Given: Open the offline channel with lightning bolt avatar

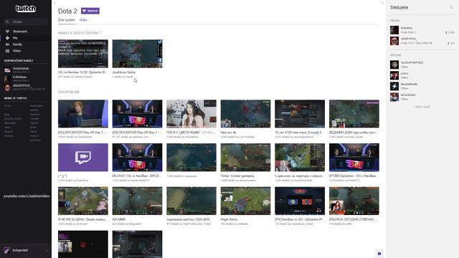Looking at the screenshot, I should [394, 86].
